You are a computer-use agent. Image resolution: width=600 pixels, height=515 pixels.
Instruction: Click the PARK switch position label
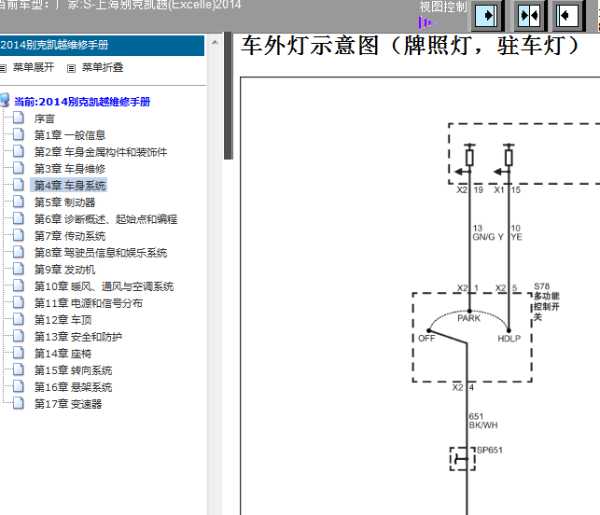[x=468, y=318]
